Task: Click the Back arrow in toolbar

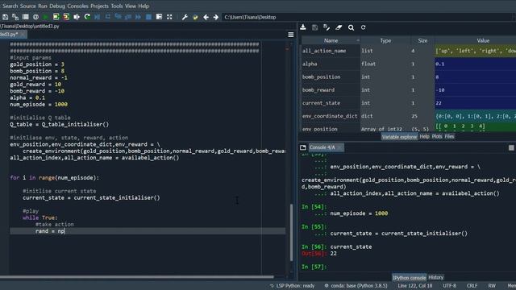Action: [x=206, y=17]
